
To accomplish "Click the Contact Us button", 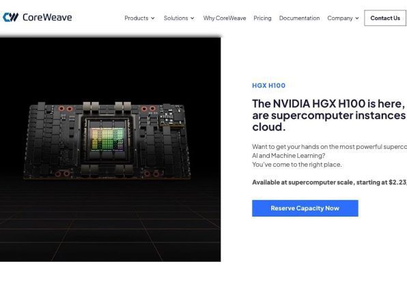I will pyautogui.click(x=385, y=18).
